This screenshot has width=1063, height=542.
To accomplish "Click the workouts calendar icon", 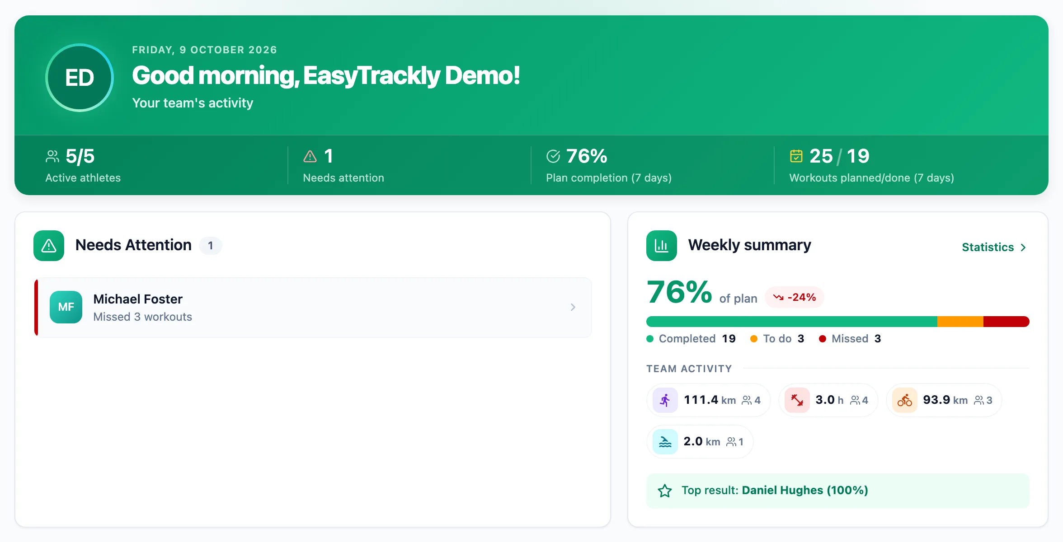I will click(796, 156).
